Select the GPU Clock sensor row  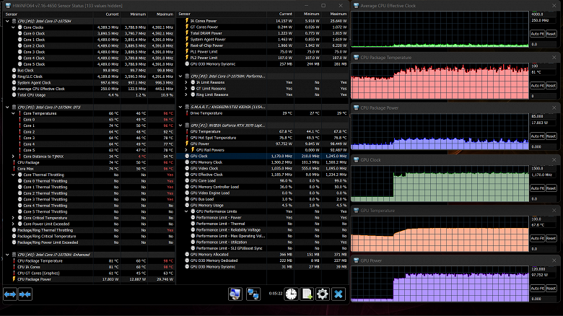(209, 155)
